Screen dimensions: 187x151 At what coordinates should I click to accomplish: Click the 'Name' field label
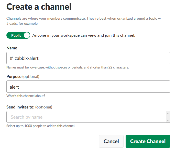click(12, 48)
